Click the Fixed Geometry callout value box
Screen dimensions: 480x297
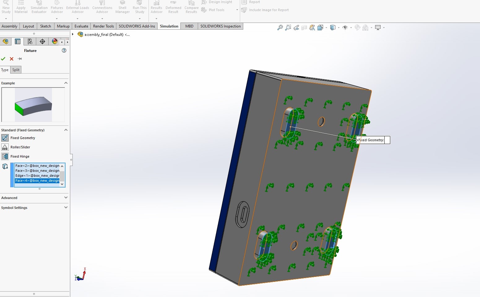(387, 140)
